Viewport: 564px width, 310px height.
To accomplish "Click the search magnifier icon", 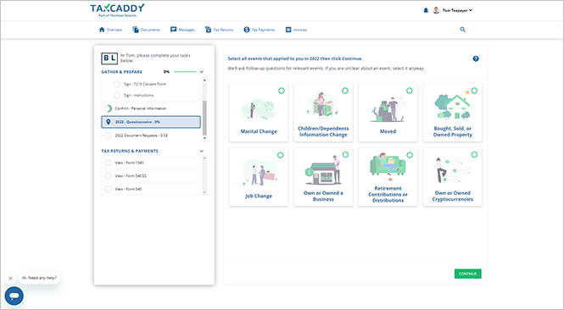I will pyautogui.click(x=462, y=30).
